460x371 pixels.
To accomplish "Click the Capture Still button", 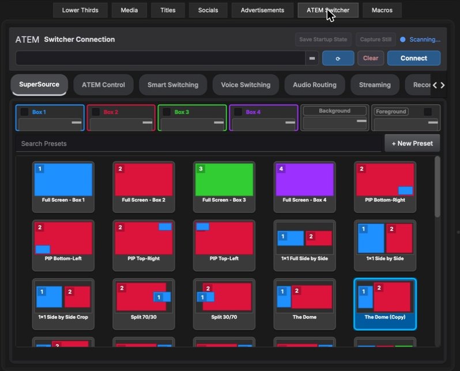I will 375,39.
